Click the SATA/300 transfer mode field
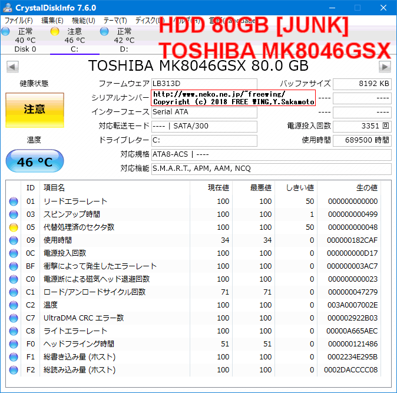Viewport: 397px width, 393px height. (204, 126)
